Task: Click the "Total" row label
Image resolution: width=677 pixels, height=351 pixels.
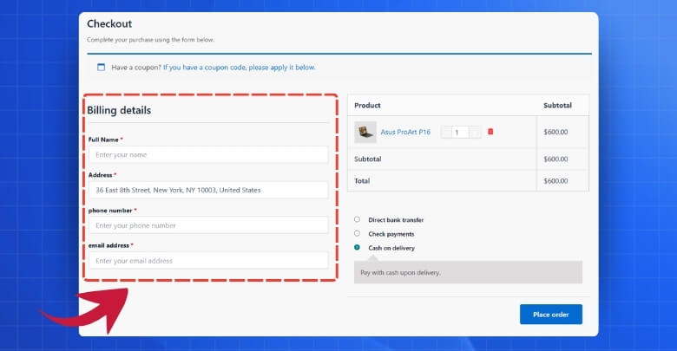Action: coord(362,180)
